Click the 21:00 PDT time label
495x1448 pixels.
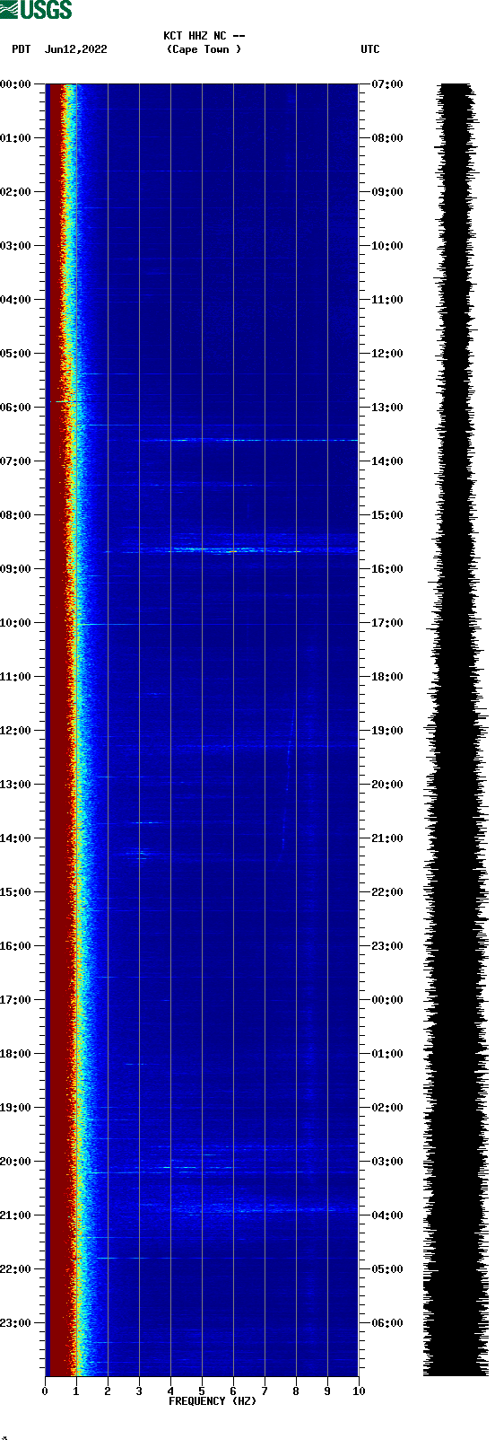click(x=15, y=1215)
